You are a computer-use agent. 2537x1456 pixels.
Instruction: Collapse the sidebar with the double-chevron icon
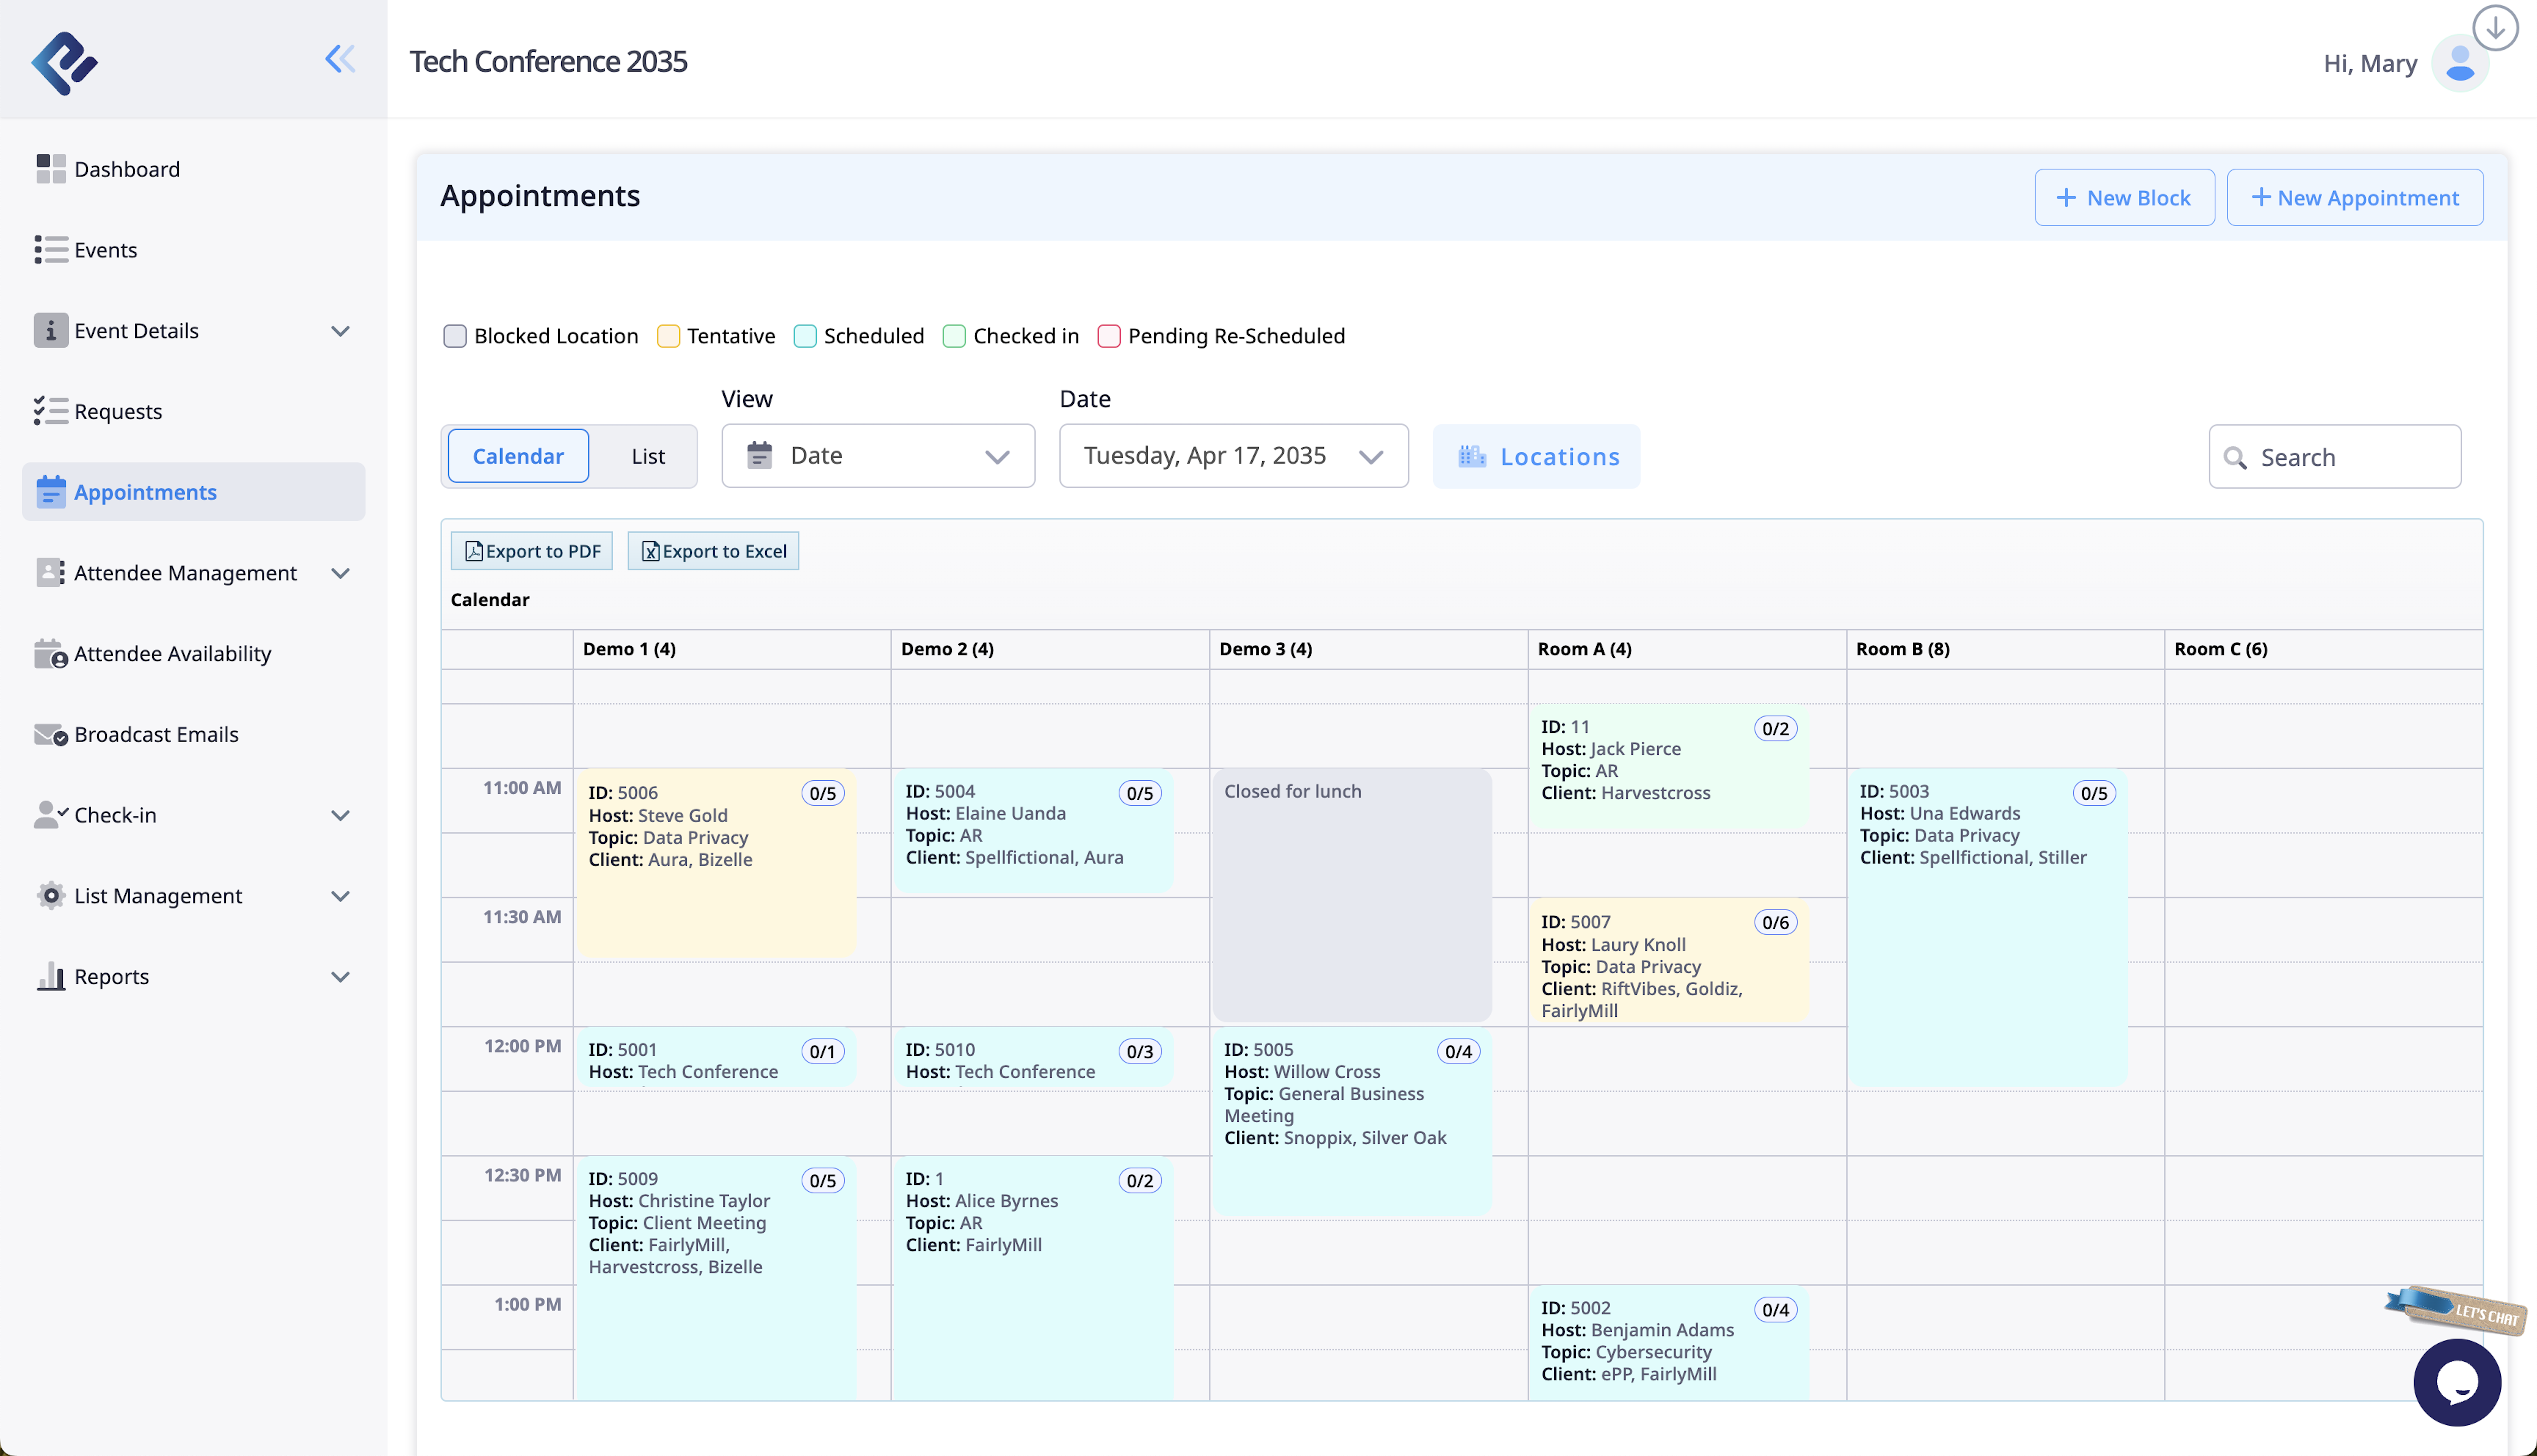click(x=340, y=59)
